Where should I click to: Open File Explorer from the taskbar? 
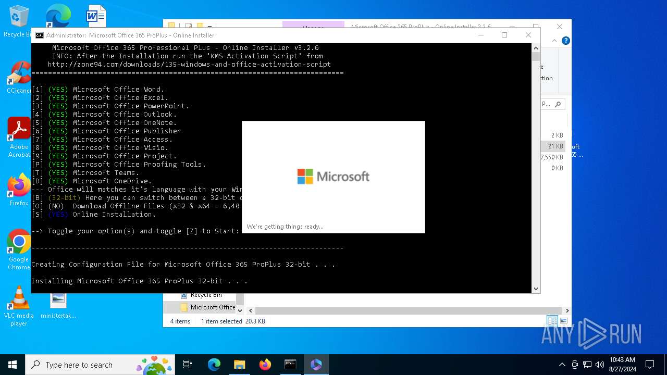point(239,365)
